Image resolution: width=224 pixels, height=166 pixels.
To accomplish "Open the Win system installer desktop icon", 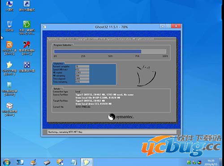I will [9, 89].
